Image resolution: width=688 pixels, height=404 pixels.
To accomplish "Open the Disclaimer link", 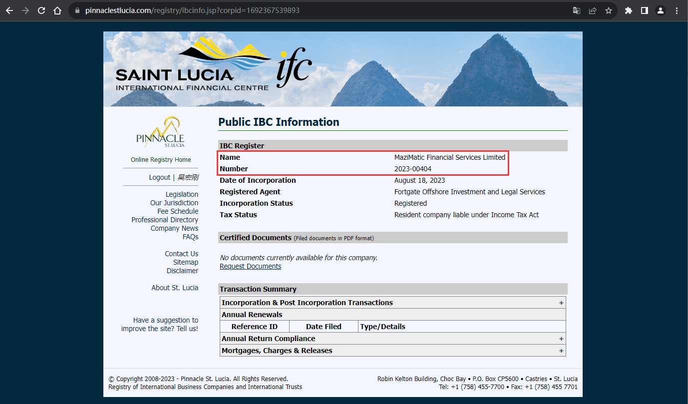I will pos(182,271).
